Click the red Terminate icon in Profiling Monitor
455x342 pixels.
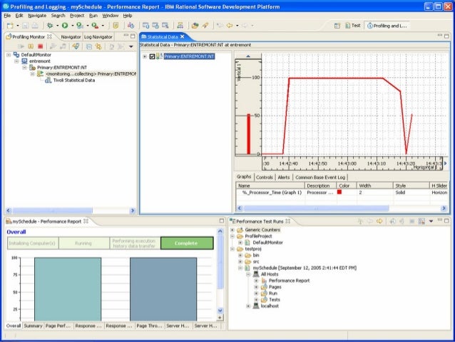coord(40,46)
